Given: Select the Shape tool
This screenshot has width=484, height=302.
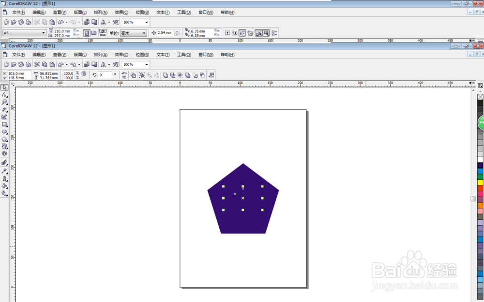Looking at the screenshot, I should pyautogui.click(x=5, y=95).
